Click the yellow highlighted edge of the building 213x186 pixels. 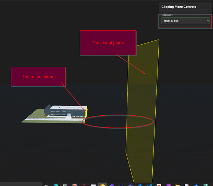click(x=86, y=112)
